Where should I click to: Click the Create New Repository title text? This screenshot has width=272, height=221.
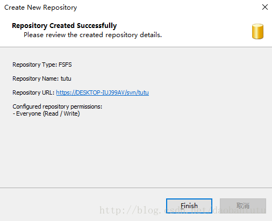click(41, 8)
